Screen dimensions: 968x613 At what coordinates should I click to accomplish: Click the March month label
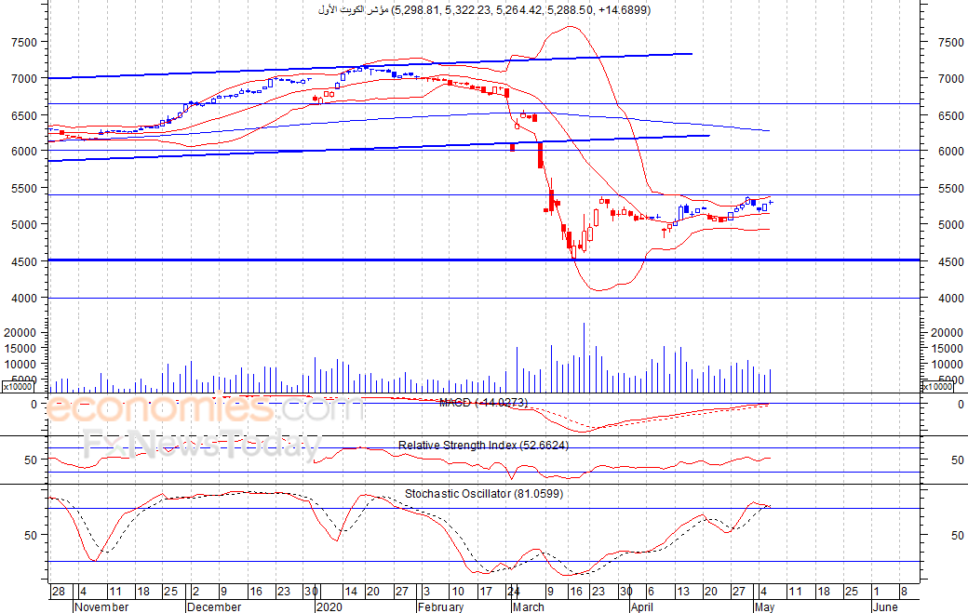(x=529, y=606)
